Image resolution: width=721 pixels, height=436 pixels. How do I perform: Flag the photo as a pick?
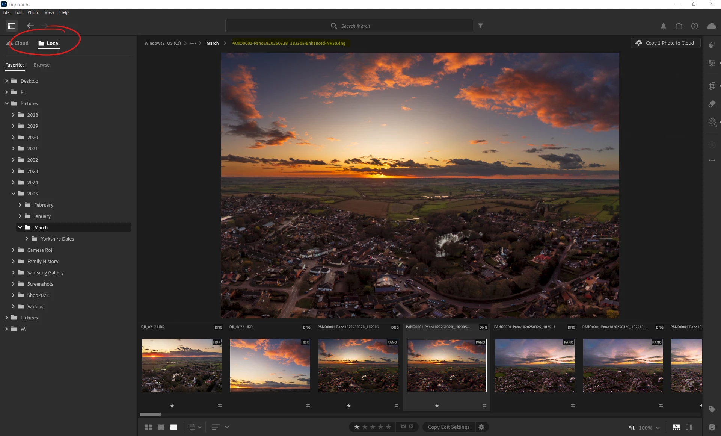(403, 427)
